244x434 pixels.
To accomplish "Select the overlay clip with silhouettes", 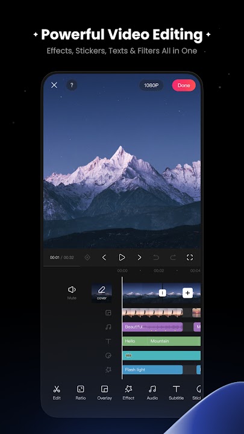I will [x=152, y=313].
